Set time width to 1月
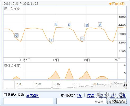 coord(79,95)
